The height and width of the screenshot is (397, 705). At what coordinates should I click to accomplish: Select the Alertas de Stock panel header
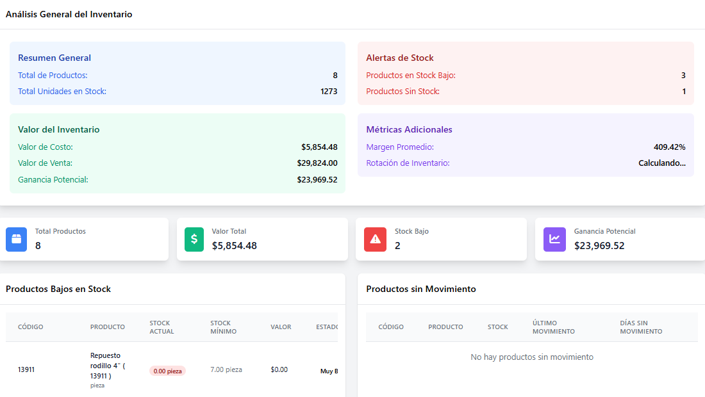coord(400,58)
